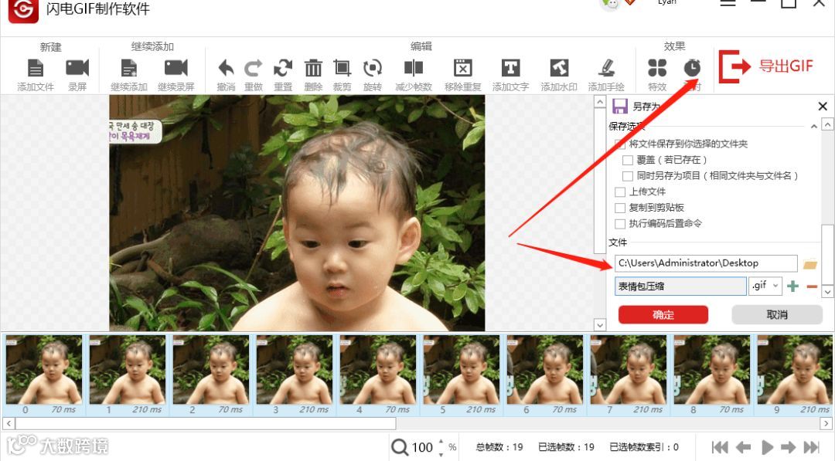
Task: Play the GIF preview
Action: click(767, 447)
